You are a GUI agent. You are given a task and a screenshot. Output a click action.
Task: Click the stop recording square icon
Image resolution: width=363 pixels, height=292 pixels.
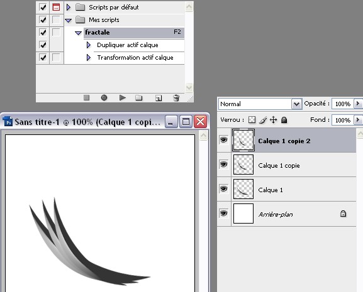click(87, 98)
